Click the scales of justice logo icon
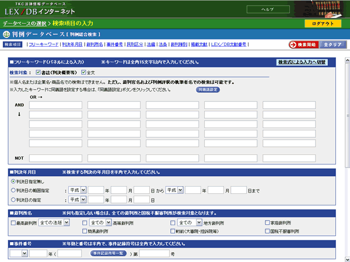The height and width of the screenshot is (262, 350). 6,34
